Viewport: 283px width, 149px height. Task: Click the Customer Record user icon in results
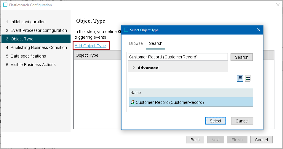pos(133,102)
